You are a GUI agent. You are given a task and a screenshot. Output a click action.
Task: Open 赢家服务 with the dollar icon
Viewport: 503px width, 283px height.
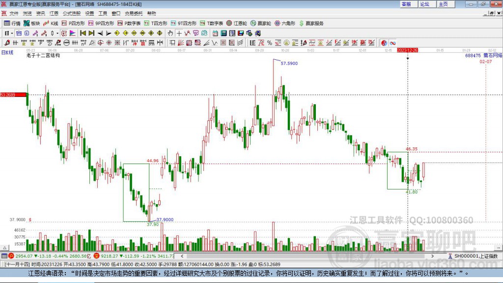[x=311, y=24]
